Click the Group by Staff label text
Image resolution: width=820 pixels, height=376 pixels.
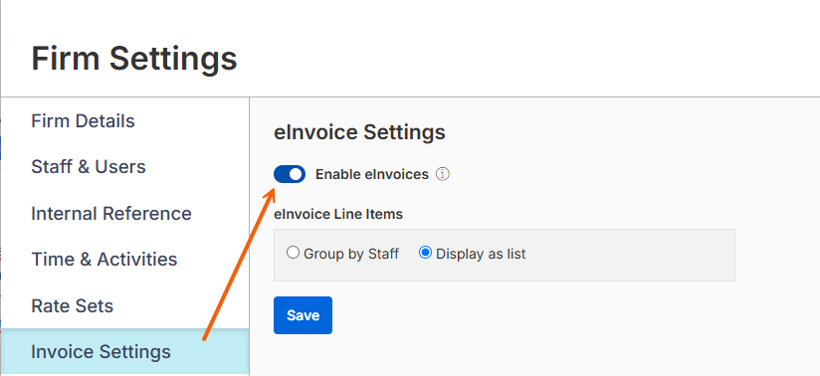tap(351, 255)
